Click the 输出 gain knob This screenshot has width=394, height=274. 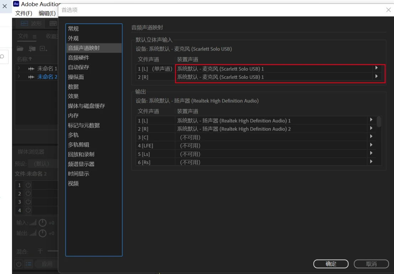[x=42, y=233]
